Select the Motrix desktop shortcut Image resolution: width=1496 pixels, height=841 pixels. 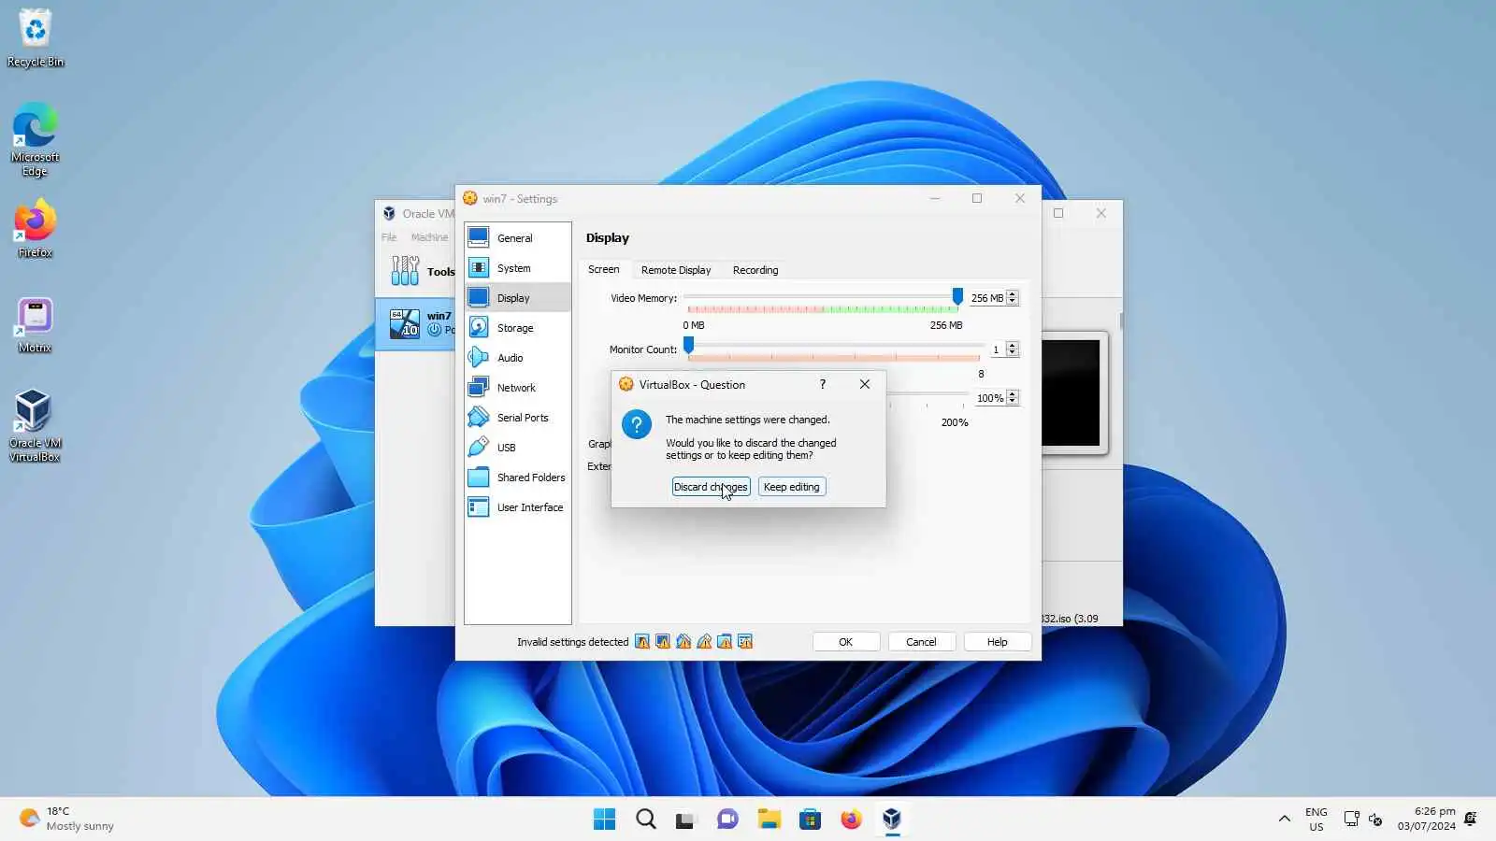coord(36,325)
